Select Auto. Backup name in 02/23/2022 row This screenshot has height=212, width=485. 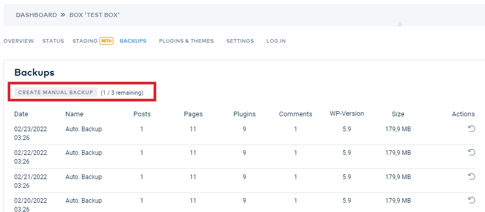pyautogui.click(x=83, y=129)
